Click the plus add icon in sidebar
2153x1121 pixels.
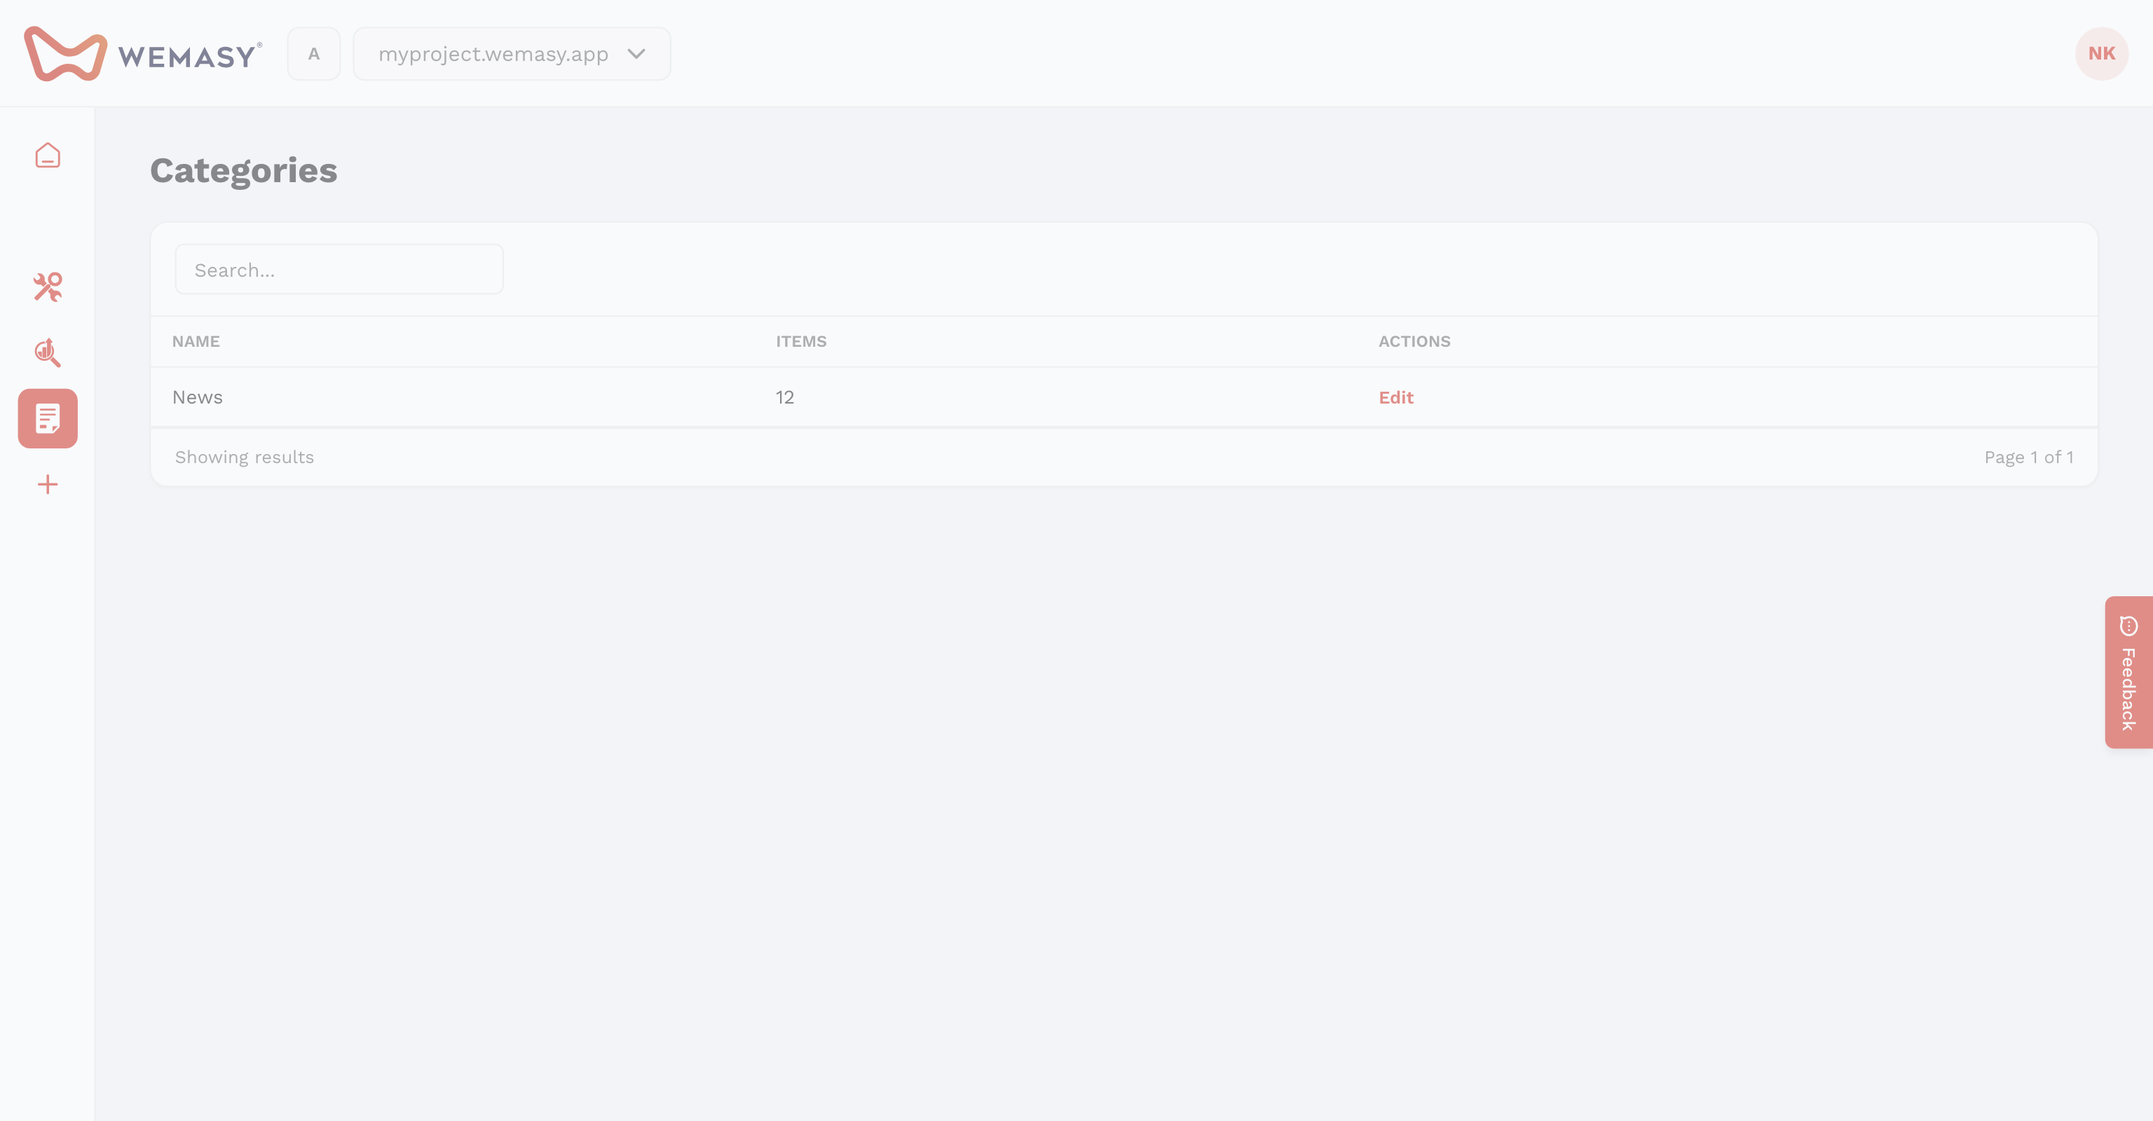pos(48,485)
